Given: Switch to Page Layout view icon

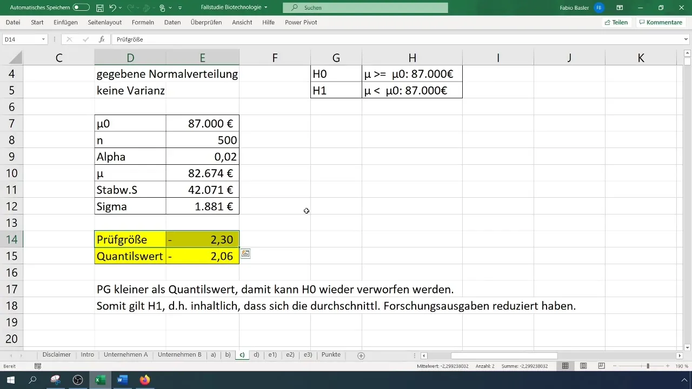Looking at the screenshot, I should [583, 366].
